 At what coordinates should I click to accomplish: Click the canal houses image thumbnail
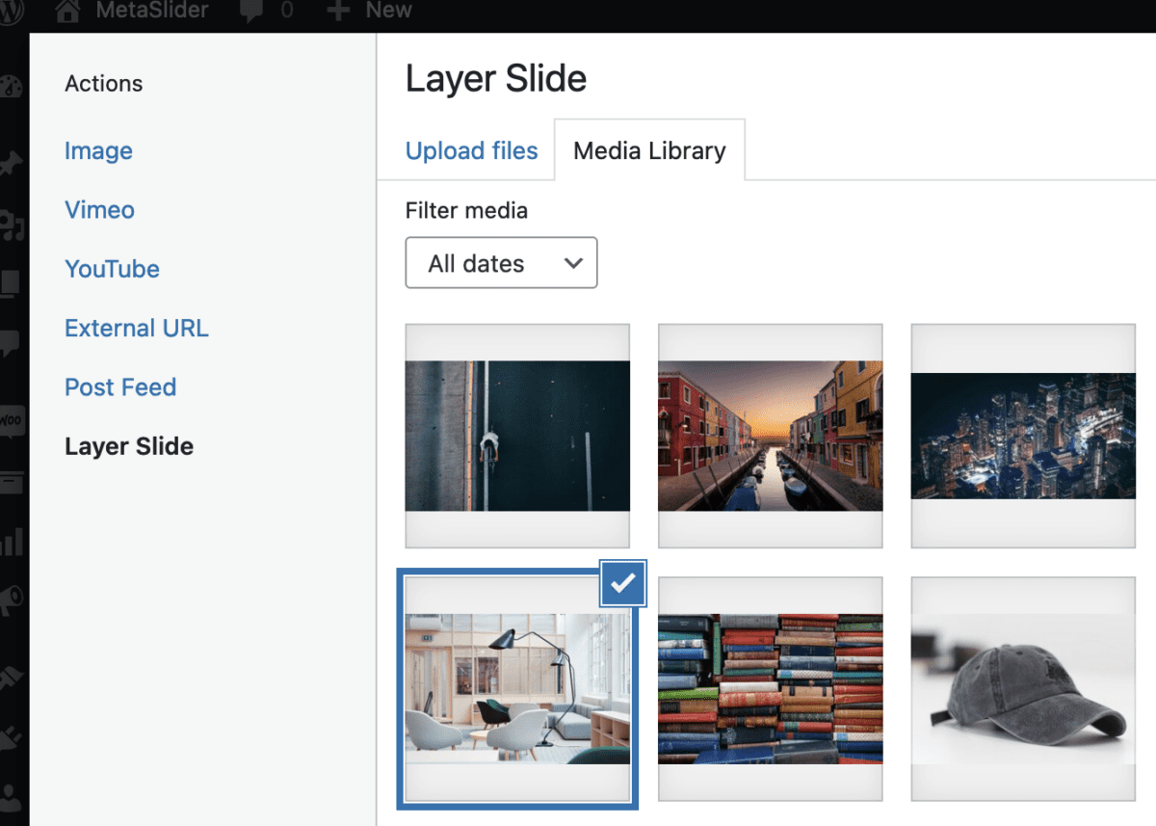click(x=770, y=436)
